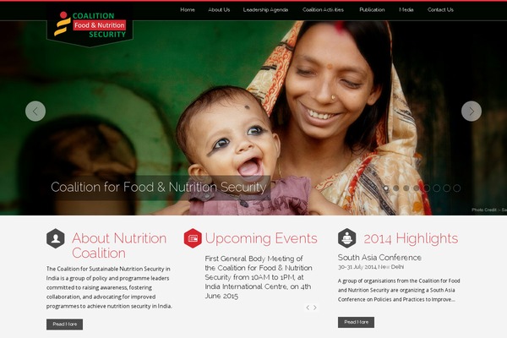Open the Coalition Activities menu
Image resolution: width=507 pixels, height=338 pixels.
tap(323, 9)
